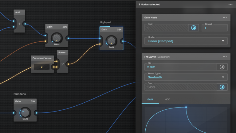Click the Main tone label text
Viewport: 236px width, 133px height.
pos(20,94)
